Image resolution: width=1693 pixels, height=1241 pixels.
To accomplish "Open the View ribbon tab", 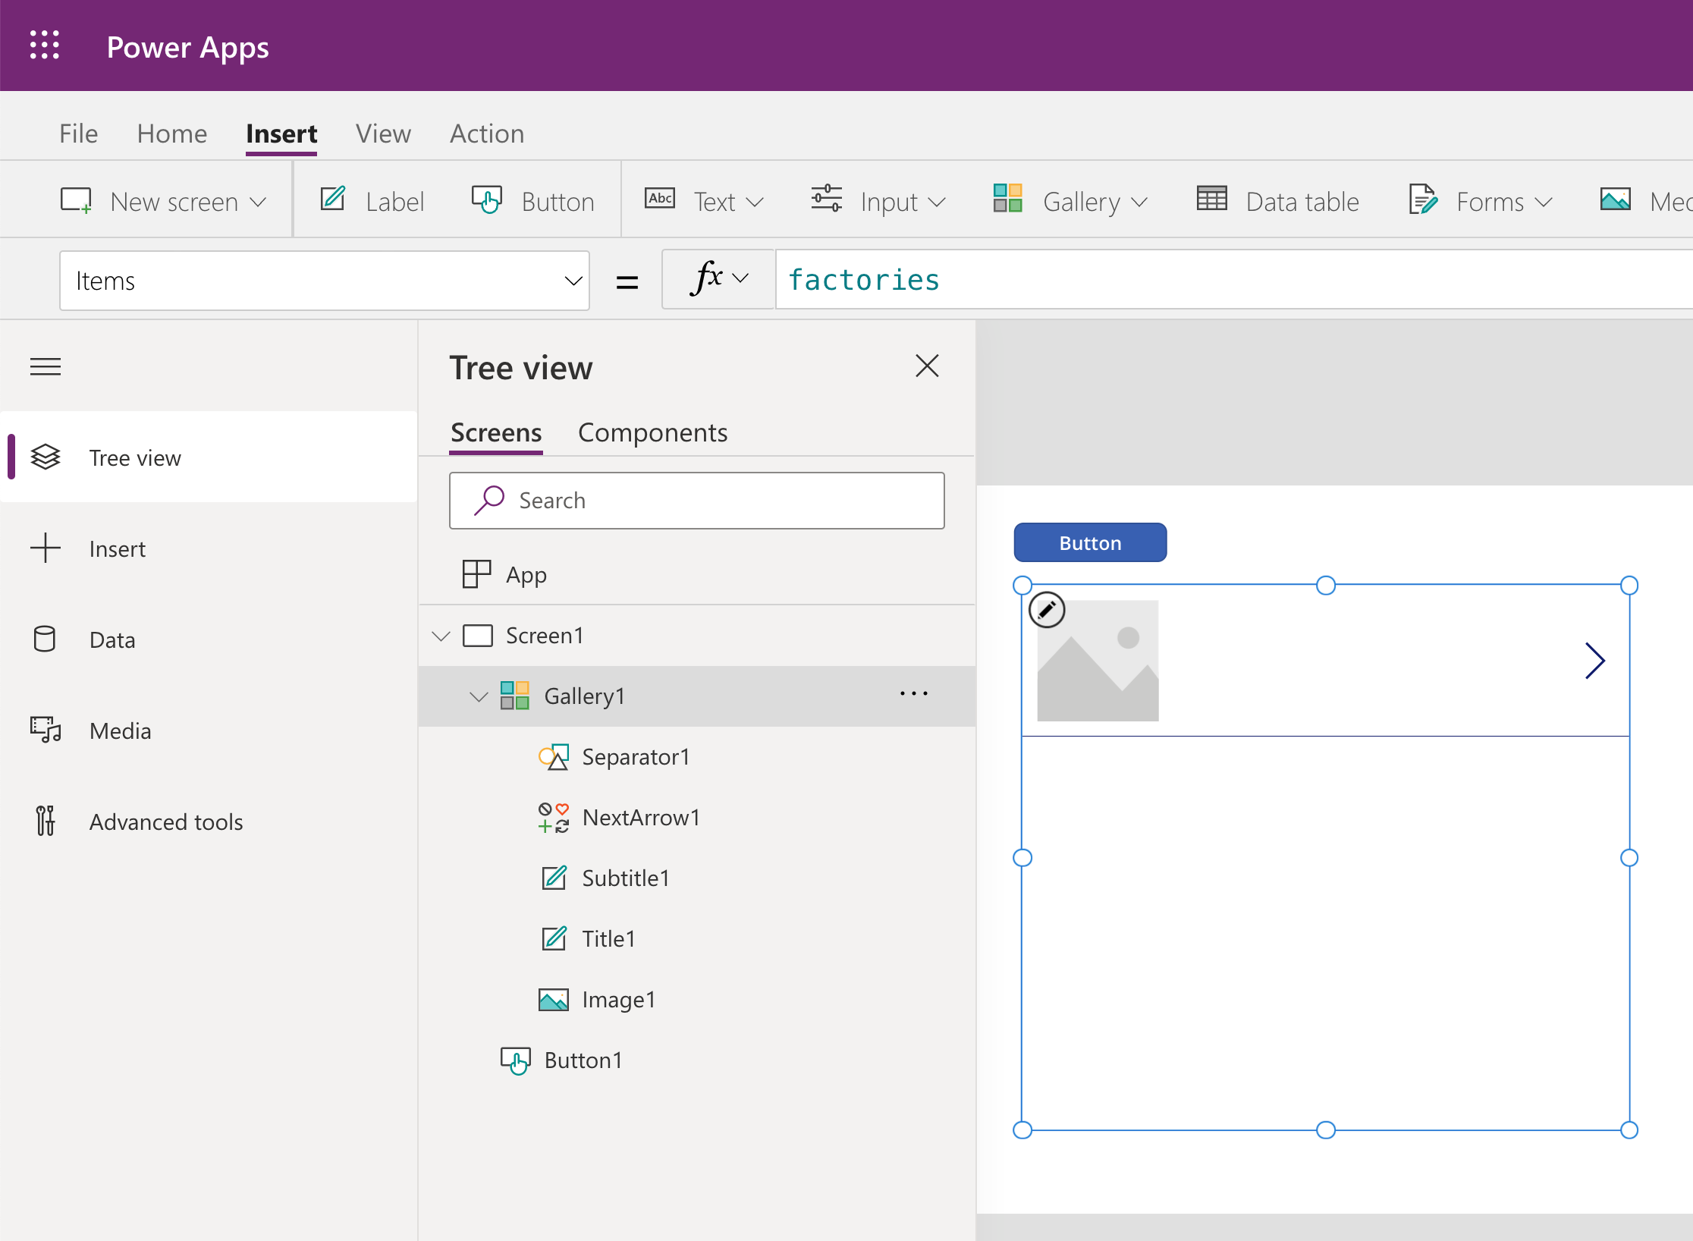I will pos(383,134).
